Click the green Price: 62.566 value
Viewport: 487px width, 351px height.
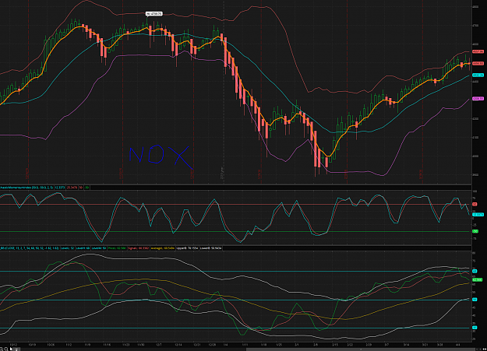click(117, 248)
